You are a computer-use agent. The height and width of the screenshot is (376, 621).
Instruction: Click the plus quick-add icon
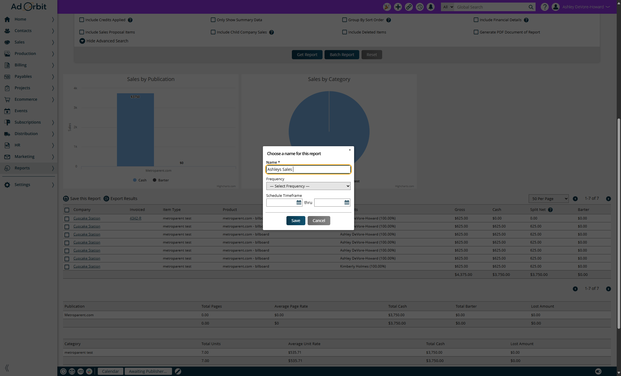(398, 7)
